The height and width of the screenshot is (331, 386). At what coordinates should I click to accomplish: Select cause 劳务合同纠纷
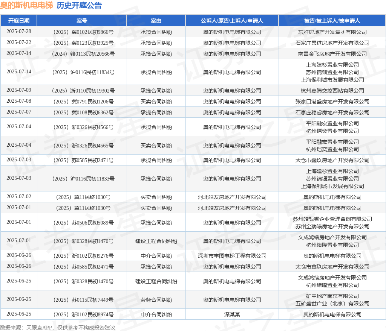click(156, 300)
